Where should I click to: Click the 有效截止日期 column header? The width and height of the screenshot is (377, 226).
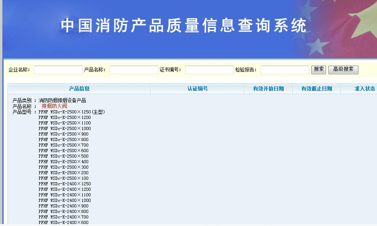316,89
